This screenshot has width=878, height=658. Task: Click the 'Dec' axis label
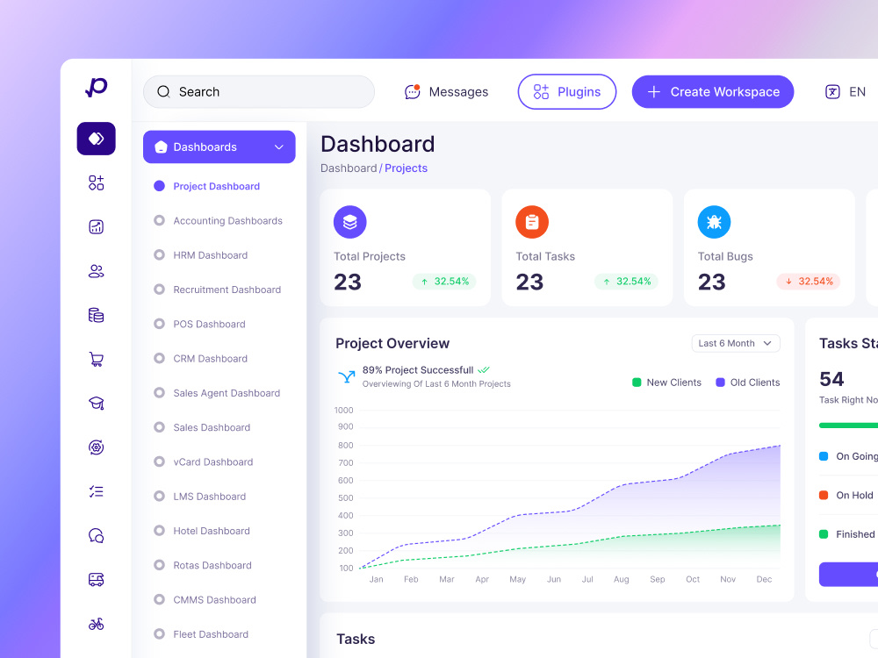pos(764,579)
